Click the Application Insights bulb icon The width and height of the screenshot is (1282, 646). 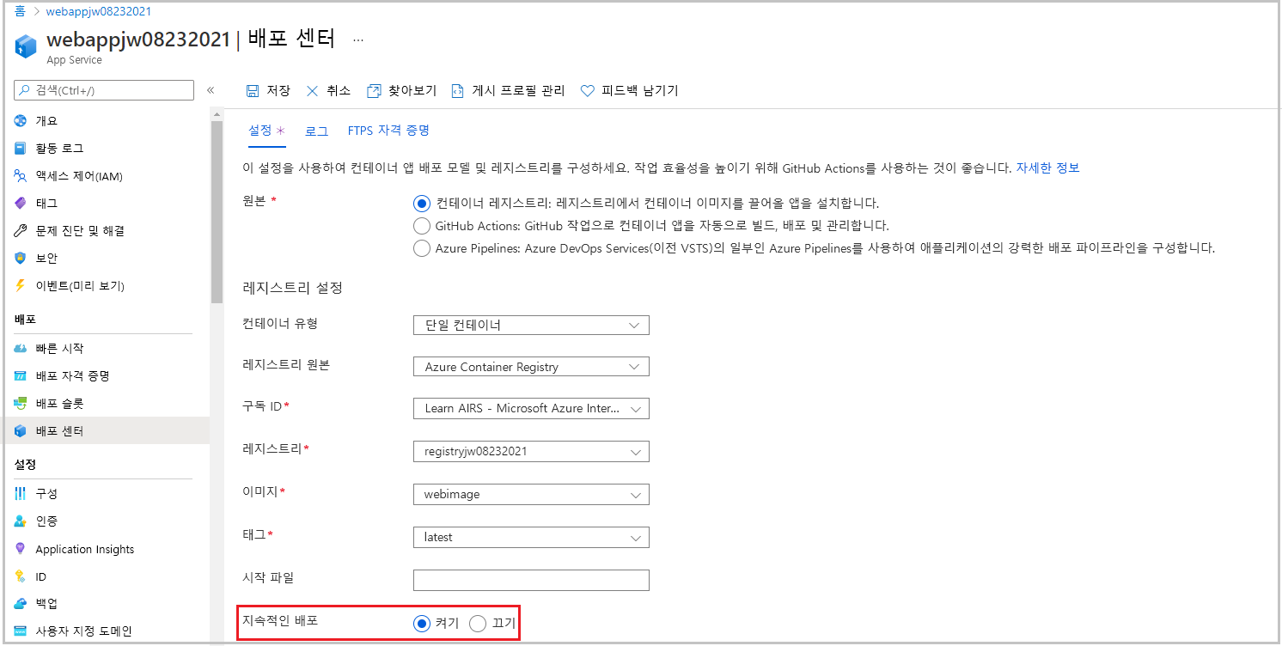point(21,549)
